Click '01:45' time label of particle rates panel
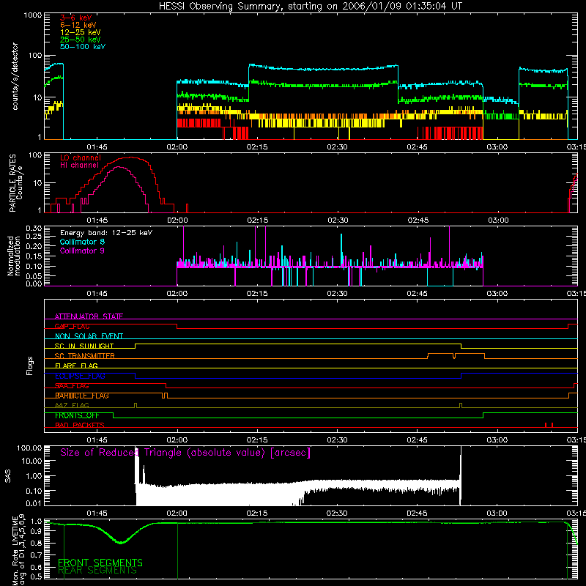 (x=97, y=220)
